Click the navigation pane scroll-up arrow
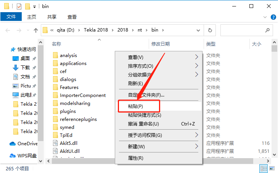Screen dimensions: 278x173 point(40,43)
